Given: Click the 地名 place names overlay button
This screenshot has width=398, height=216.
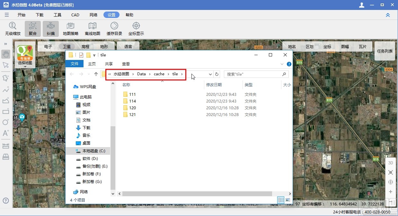Looking at the screenshot, I should [x=292, y=46].
